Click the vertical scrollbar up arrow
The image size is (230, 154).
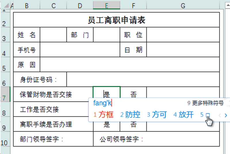tap(228, 5)
